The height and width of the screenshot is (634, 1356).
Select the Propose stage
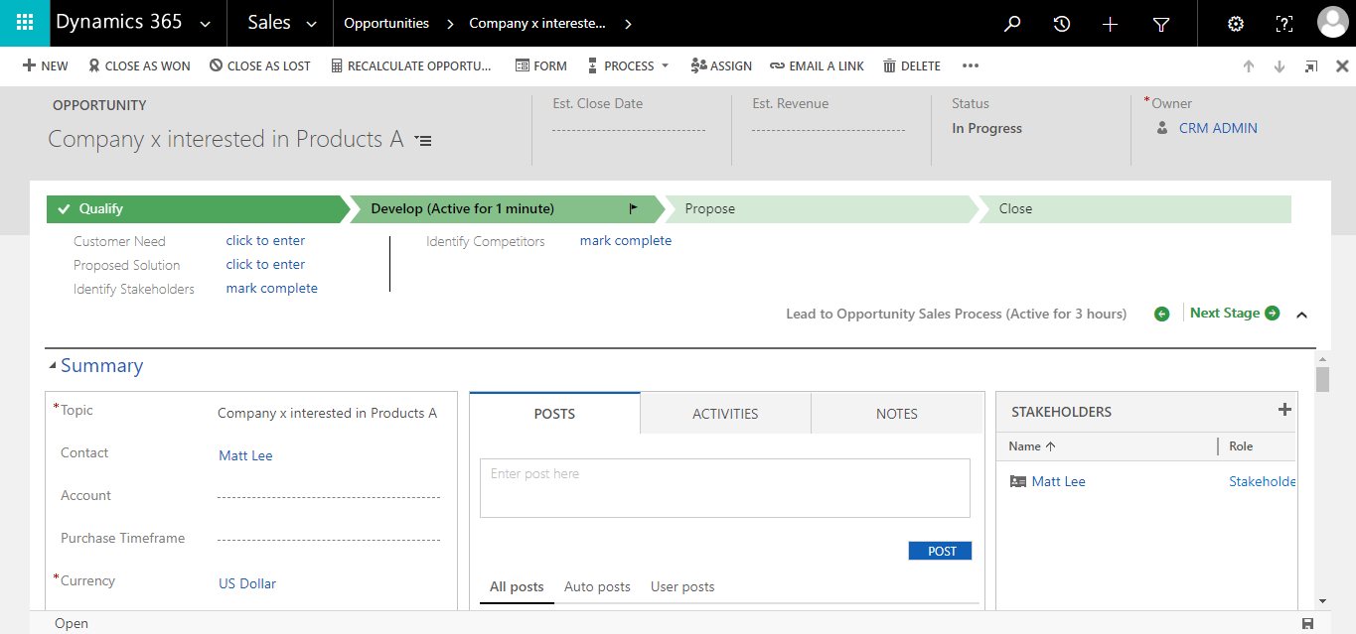click(x=821, y=209)
